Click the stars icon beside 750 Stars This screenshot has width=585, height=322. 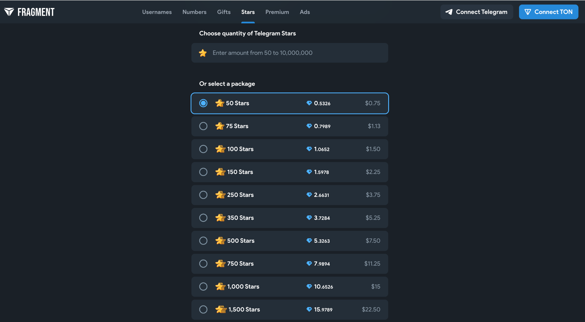[220, 263]
